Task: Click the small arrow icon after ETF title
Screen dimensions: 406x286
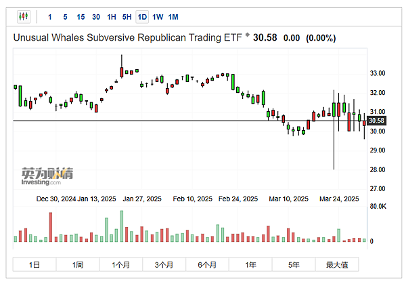Action: [x=247, y=35]
